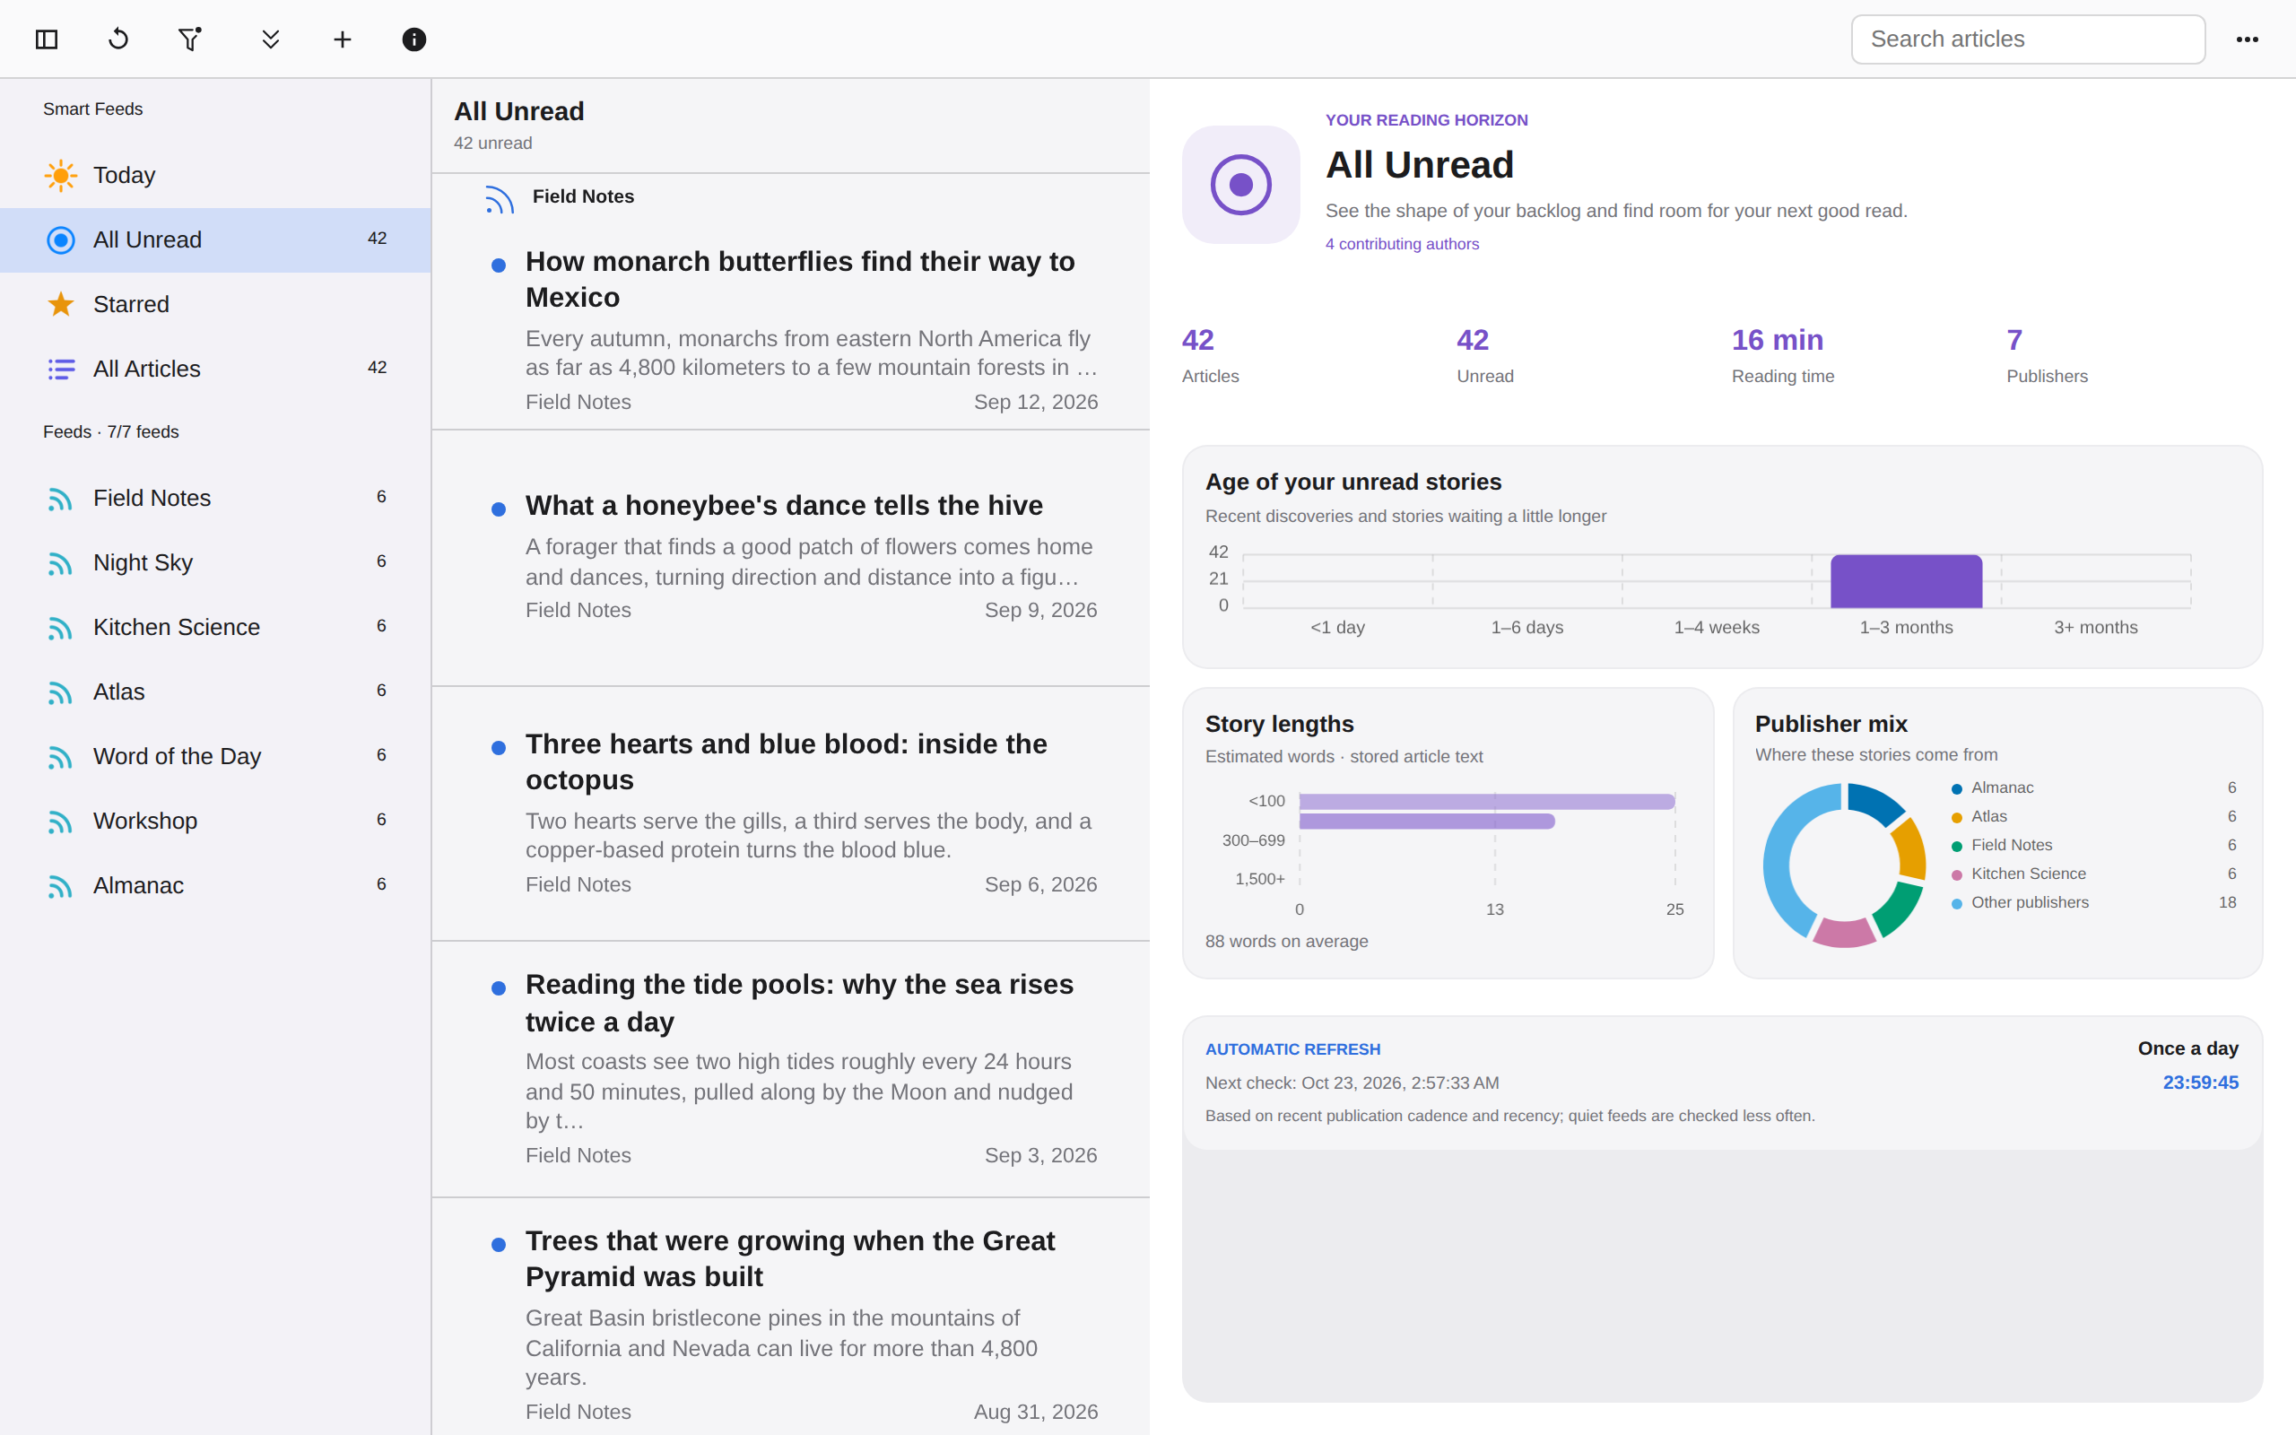Click the large All Unread purple badge icon
2296x1435 pixels.
tap(1240, 185)
